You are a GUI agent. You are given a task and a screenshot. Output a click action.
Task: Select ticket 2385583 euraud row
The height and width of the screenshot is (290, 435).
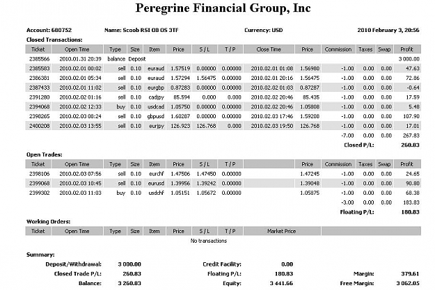coord(223,68)
